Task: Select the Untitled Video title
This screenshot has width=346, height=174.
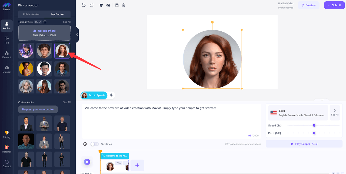Action: point(285,4)
